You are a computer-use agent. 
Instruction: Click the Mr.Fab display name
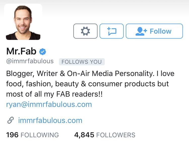(x=21, y=51)
